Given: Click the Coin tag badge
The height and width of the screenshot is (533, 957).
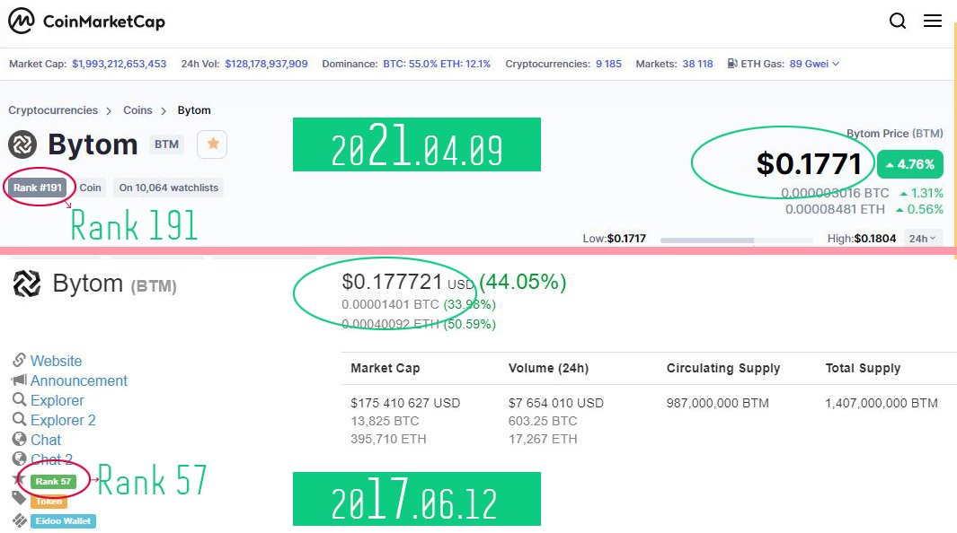Looking at the screenshot, I should click(91, 188).
